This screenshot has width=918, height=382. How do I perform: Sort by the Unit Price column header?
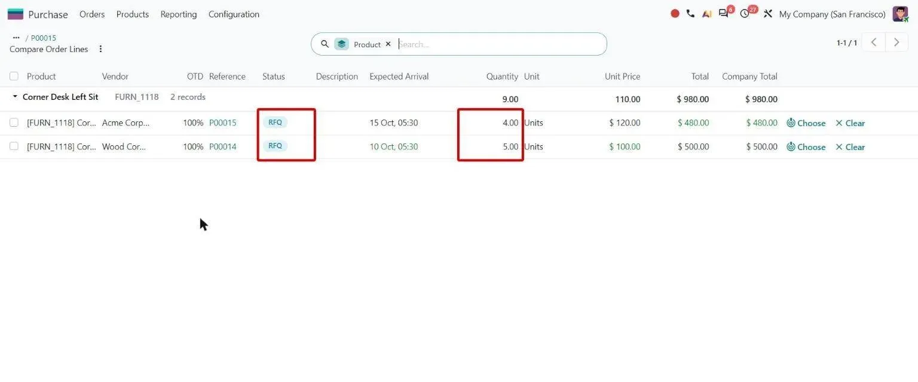(622, 77)
